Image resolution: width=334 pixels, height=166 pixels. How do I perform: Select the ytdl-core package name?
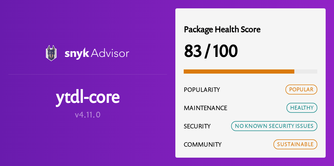(x=88, y=97)
